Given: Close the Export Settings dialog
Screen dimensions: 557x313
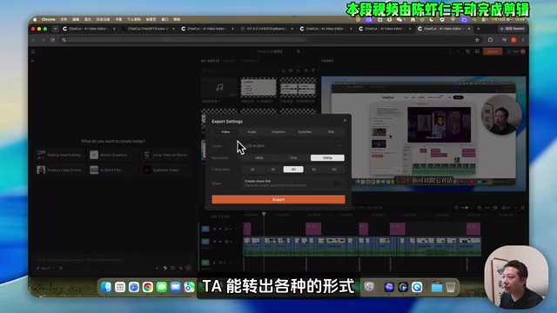Looking at the screenshot, I should click(x=345, y=121).
